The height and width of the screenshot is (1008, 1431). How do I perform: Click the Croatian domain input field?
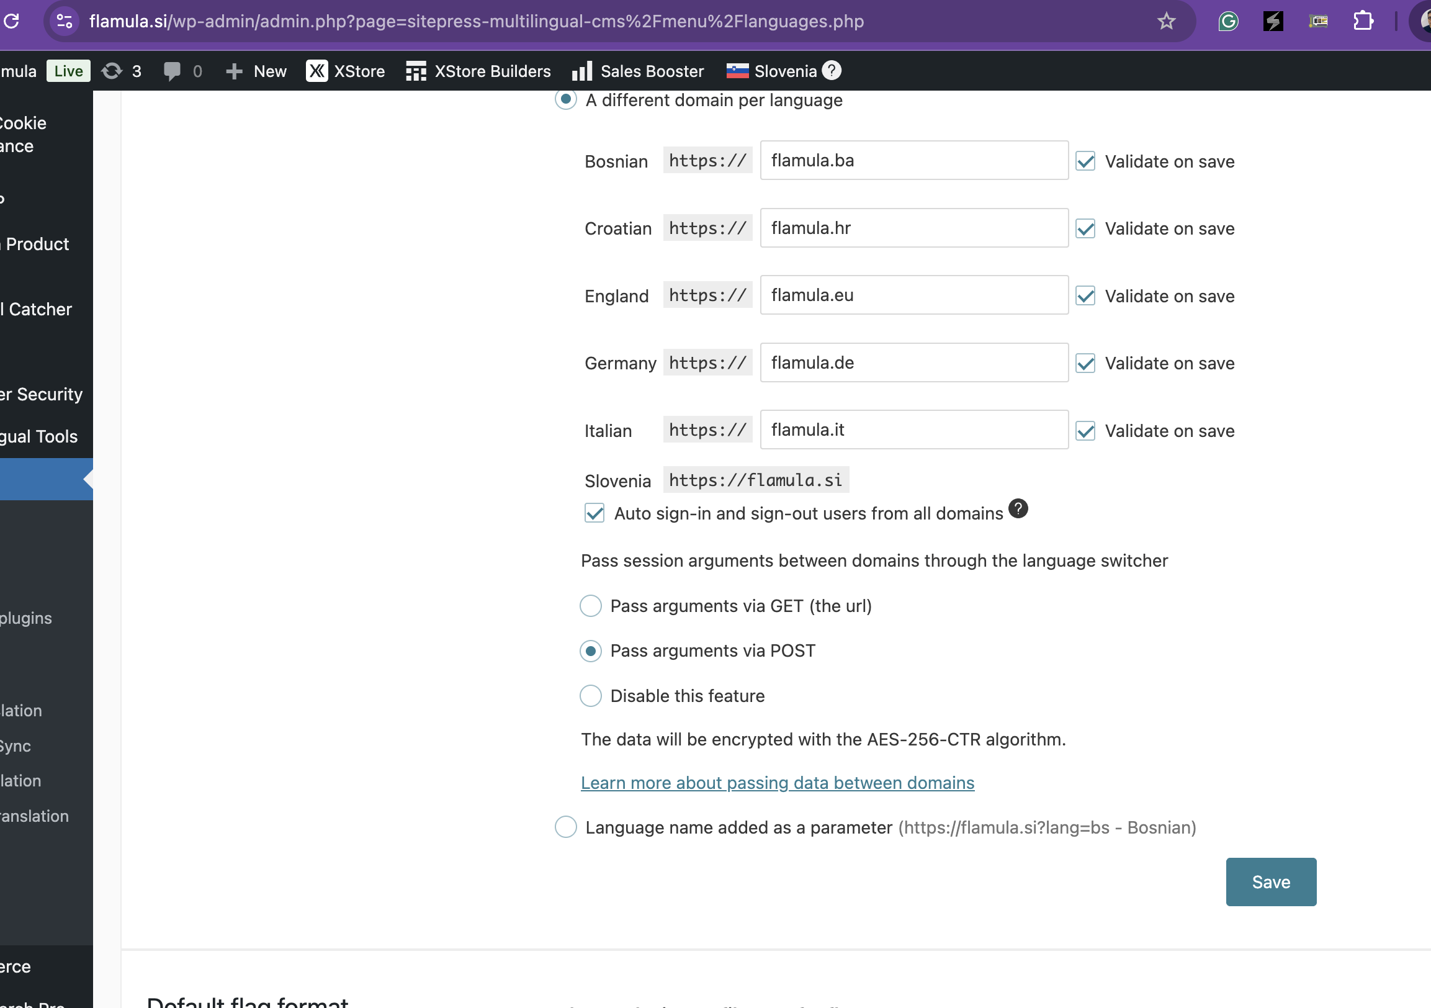913,228
